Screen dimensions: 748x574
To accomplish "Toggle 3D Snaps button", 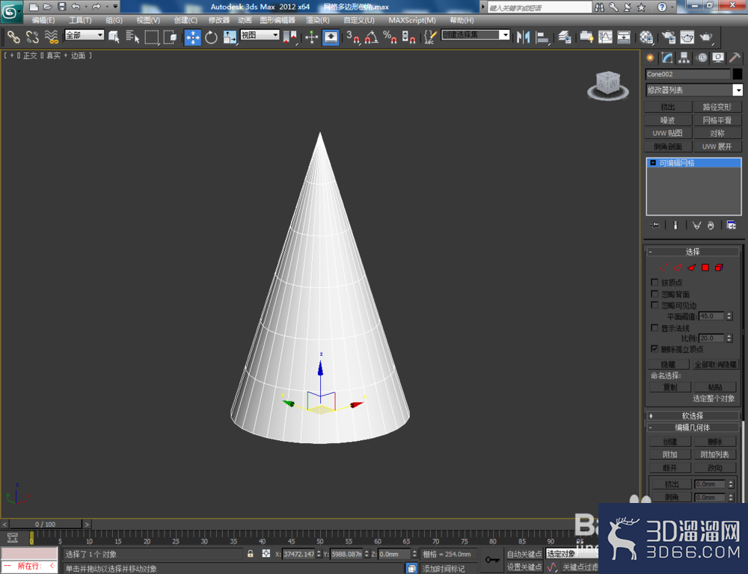I will tap(353, 37).
